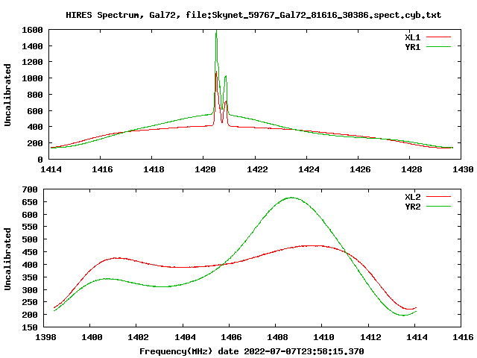
Task: Click the bottom plot's Uncalibrated axis label
Action: pyautogui.click(x=7, y=259)
